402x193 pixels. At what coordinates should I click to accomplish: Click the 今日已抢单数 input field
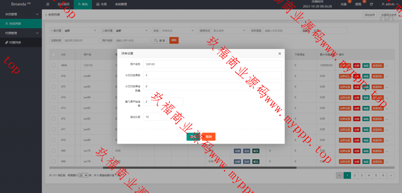212,75
